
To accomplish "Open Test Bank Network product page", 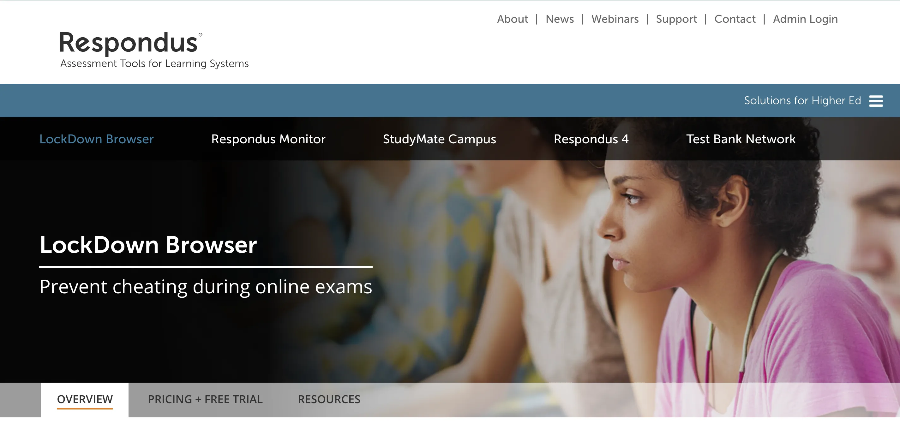I will [x=741, y=139].
